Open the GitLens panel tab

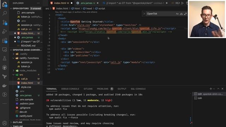[x=88, y=89]
